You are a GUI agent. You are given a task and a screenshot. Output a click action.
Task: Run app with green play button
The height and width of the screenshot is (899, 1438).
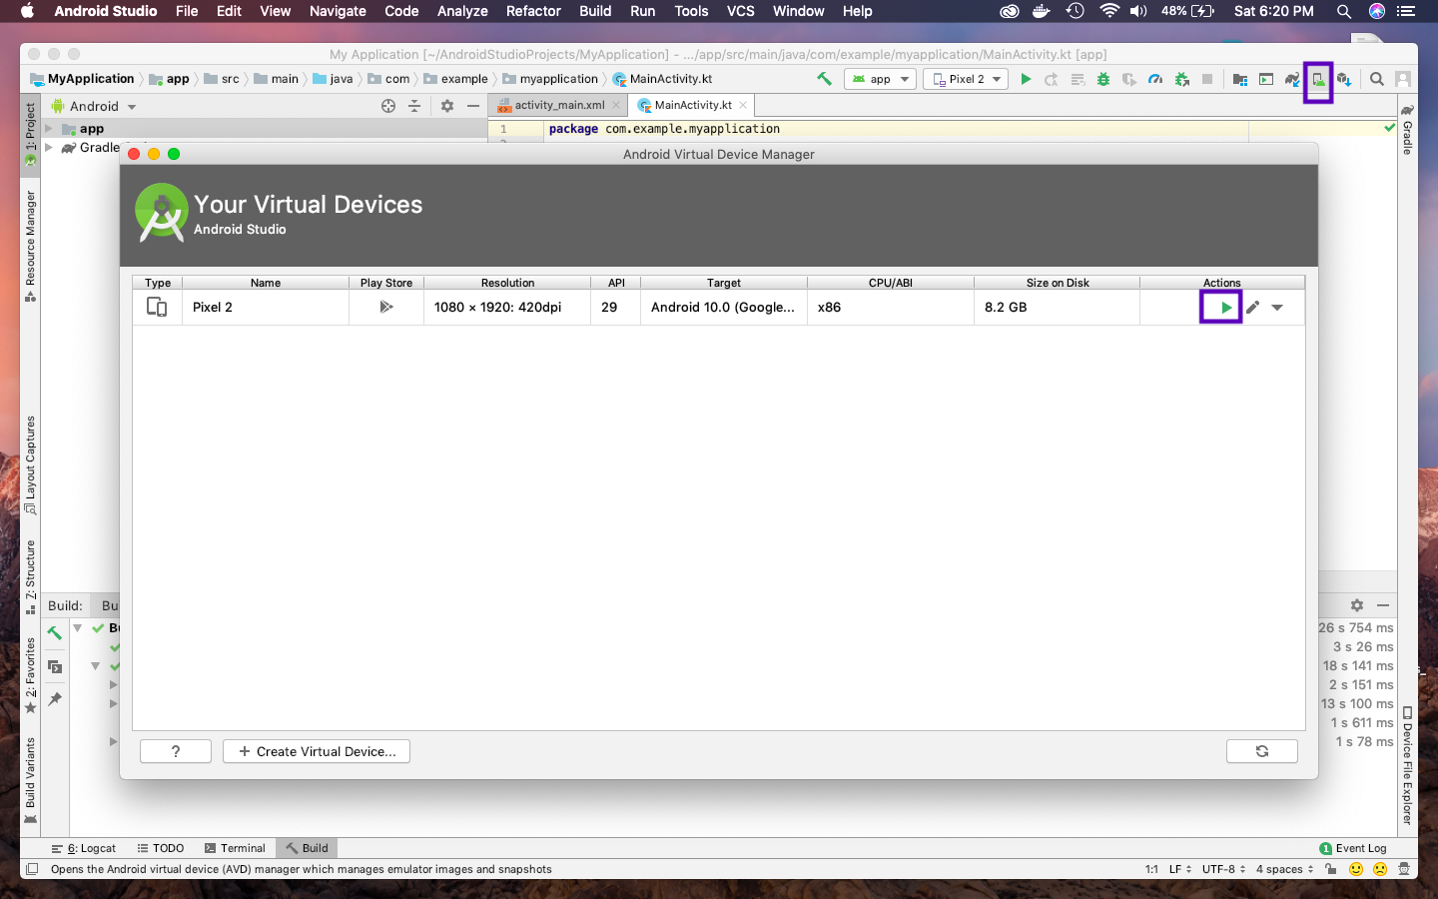click(1026, 79)
